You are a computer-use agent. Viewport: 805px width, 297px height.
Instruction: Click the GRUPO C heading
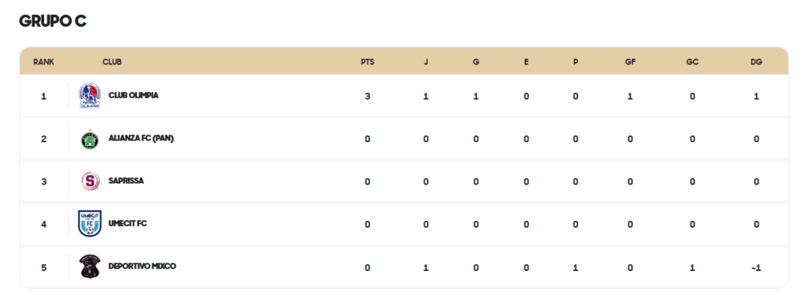[x=53, y=21]
